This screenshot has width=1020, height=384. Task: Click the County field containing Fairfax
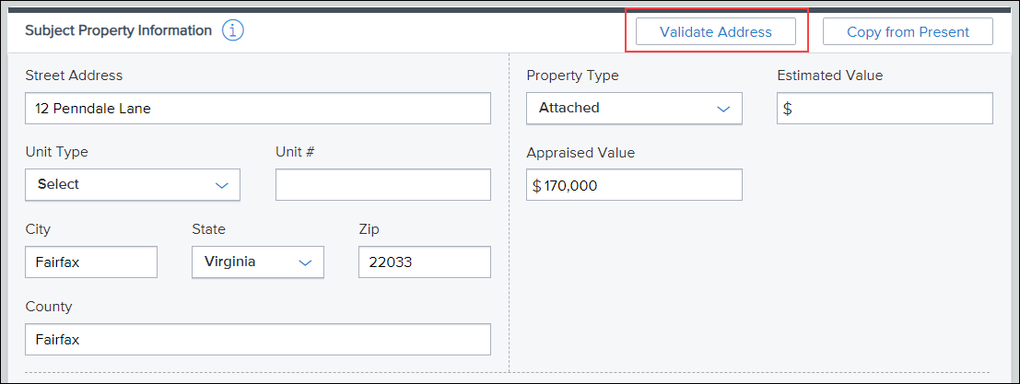(258, 339)
